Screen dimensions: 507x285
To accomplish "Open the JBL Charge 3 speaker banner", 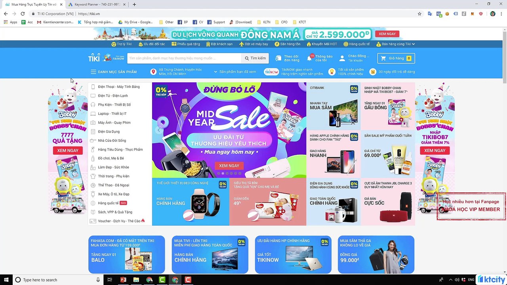I will pos(388,202).
